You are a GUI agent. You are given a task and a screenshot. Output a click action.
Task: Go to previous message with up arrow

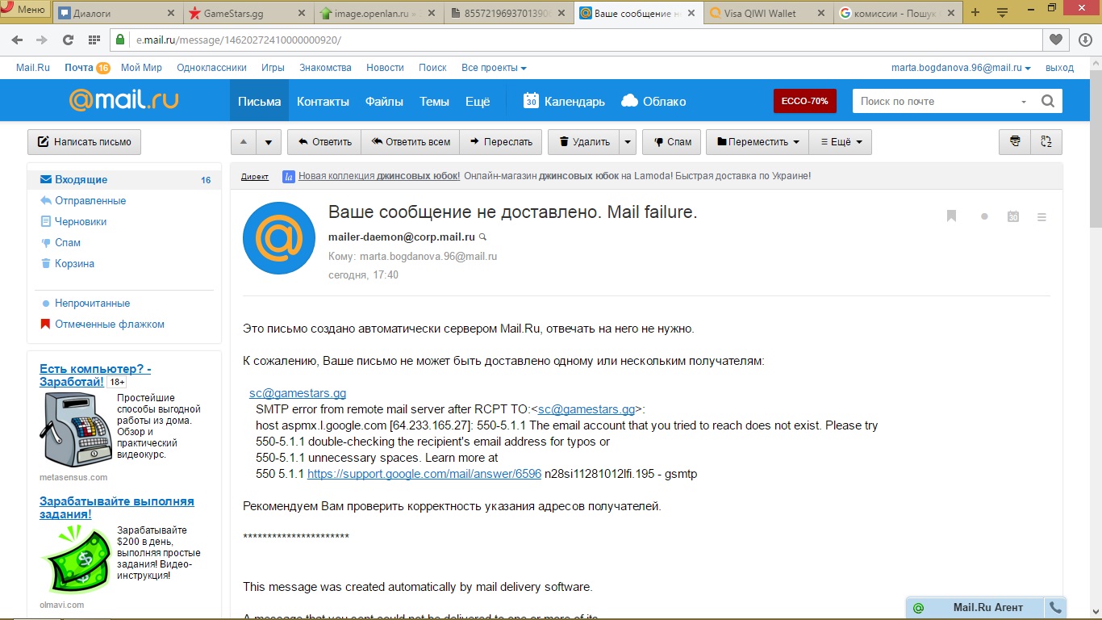243,142
